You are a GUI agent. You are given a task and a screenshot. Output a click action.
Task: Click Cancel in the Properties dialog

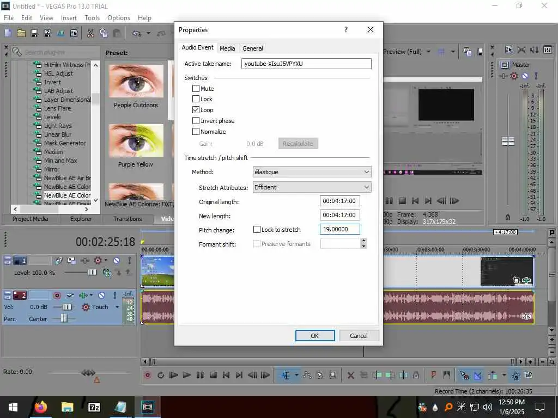click(x=359, y=335)
